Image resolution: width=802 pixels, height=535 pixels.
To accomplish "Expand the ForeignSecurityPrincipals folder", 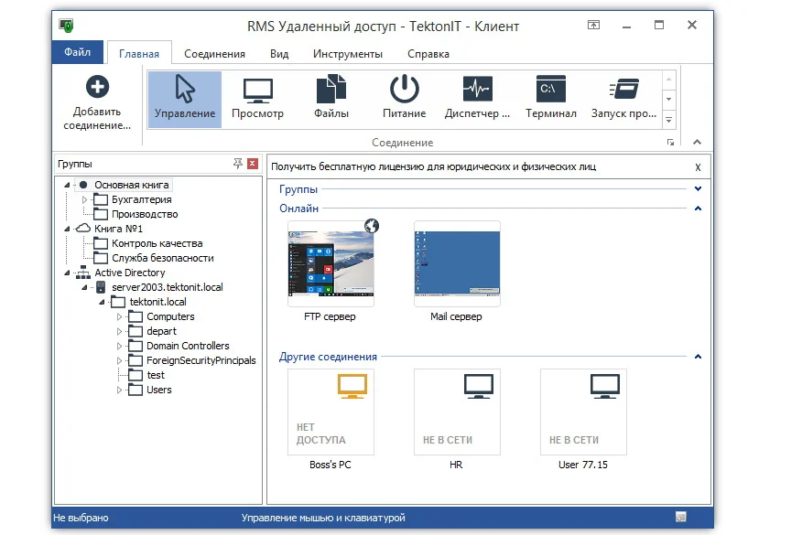I will (x=119, y=360).
